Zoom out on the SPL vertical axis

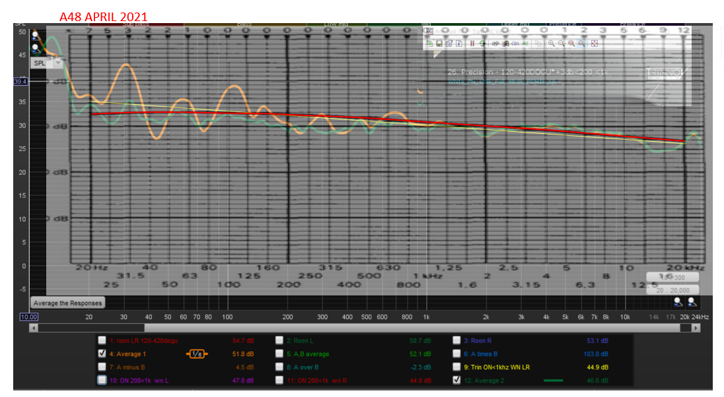tap(35, 49)
